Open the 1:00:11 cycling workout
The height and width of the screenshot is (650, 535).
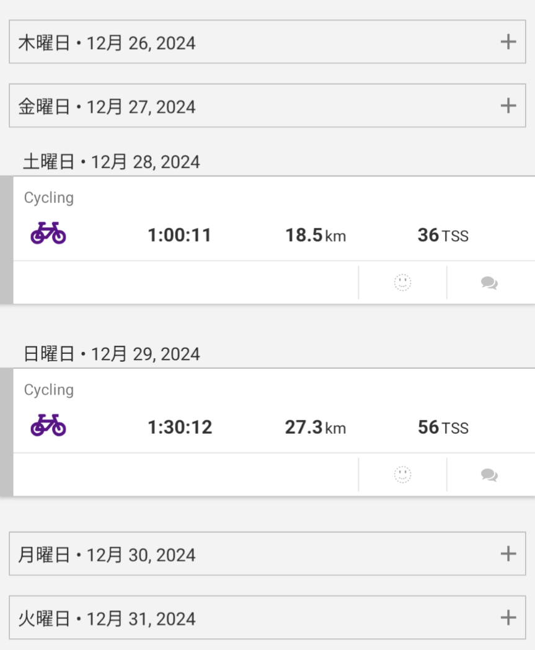point(179,235)
